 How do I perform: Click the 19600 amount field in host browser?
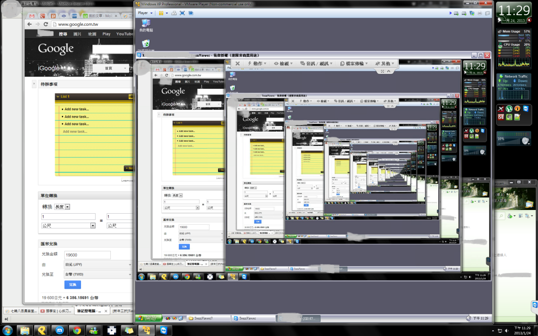point(88,255)
